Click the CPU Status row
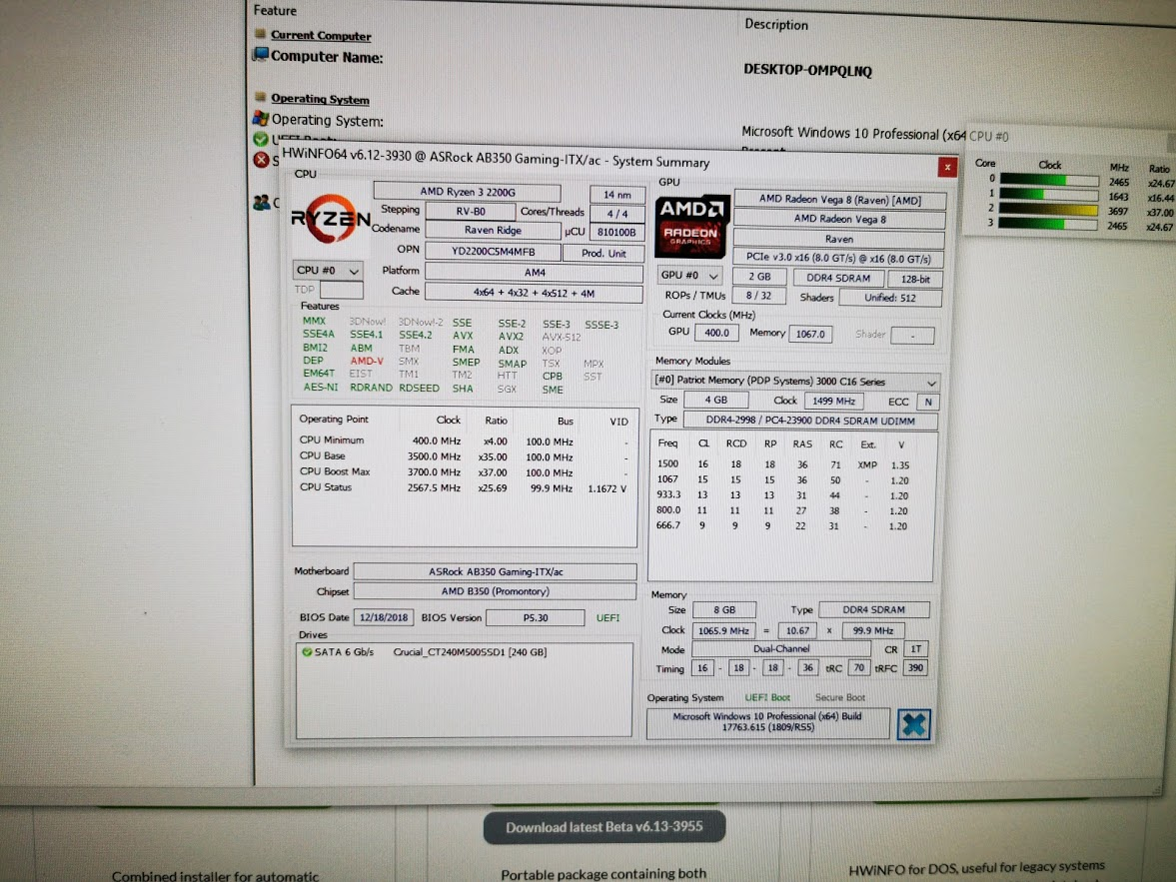Screen dimensions: 1176x882 [x=464, y=487]
